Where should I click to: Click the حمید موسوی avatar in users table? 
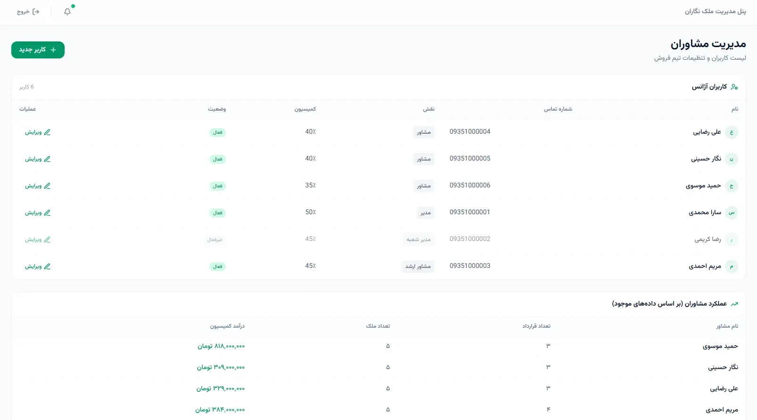coord(732,186)
